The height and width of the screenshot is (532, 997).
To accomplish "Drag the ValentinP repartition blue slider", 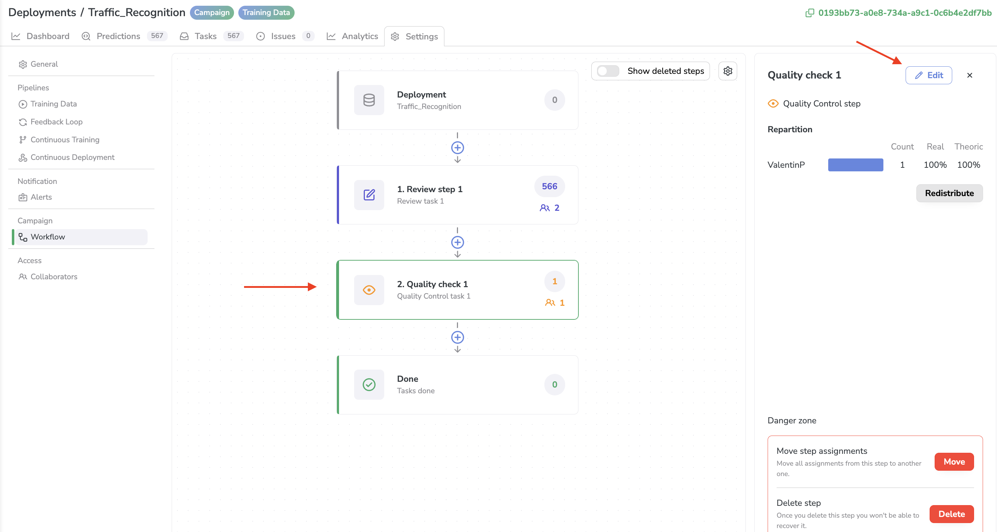I will click(856, 164).
